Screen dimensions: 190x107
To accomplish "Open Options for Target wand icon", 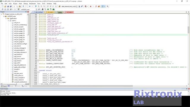I will click(x=39, y=9).
